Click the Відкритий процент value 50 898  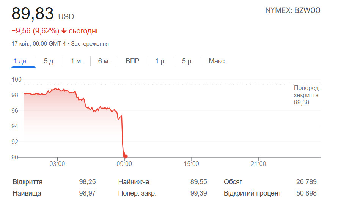click(x=306, y=193)
